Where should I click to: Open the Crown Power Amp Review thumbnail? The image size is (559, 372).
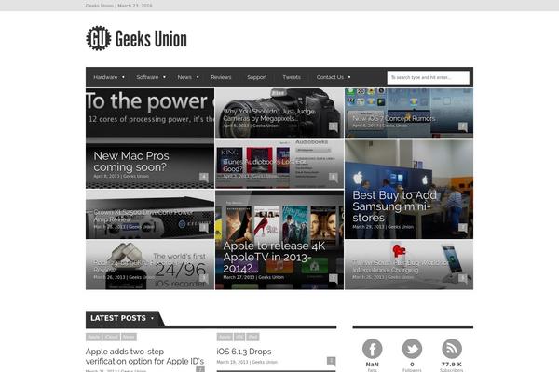point(150,214)
